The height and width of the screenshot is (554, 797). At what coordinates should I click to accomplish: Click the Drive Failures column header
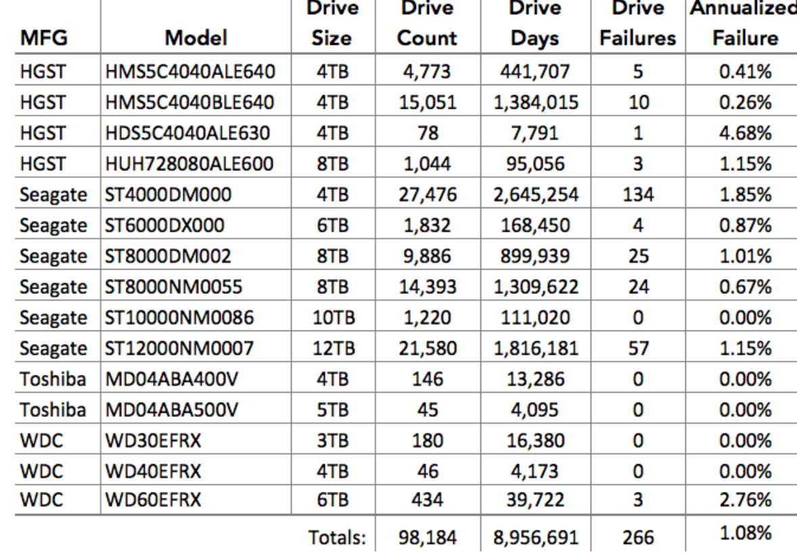tap(638, 24)
